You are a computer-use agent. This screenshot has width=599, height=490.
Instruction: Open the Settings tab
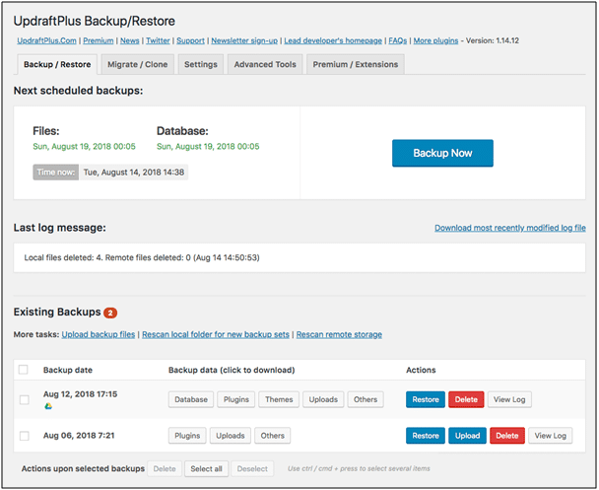pyautogui.click(x=201, y=64)
